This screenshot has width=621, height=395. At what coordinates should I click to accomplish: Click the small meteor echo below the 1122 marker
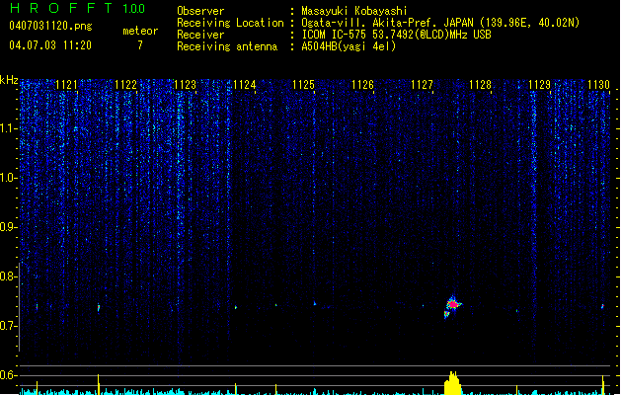(99, 307)
